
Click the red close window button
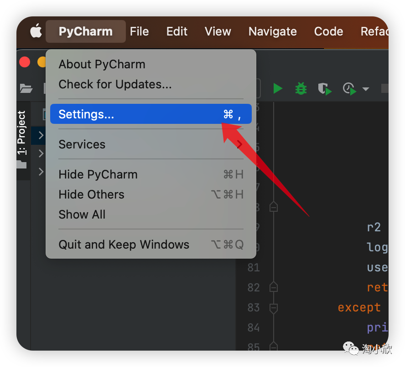pos(25,61)
